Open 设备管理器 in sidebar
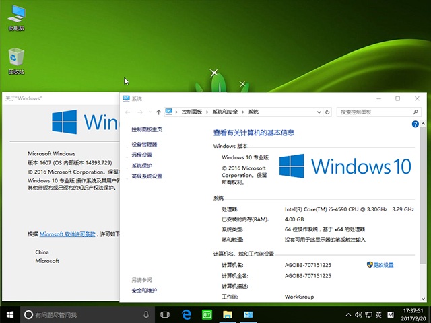 144,145
